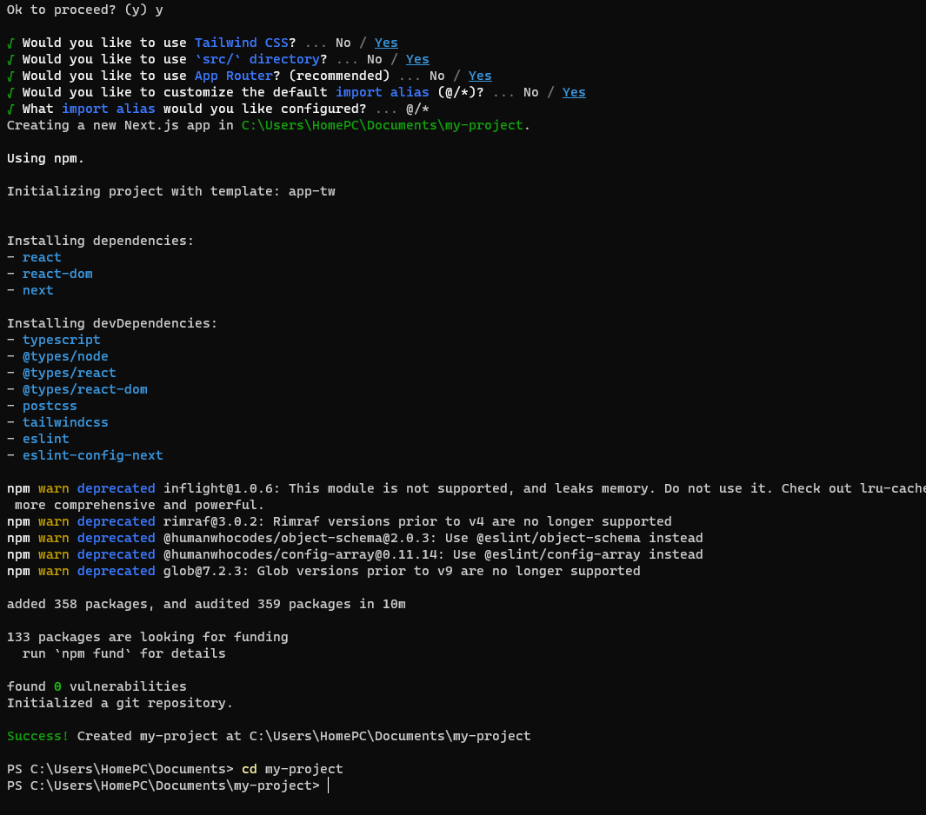Viewport: 926px width, 815px height.
Task: Select the next package in dependencies list
Action: [37, 289]
